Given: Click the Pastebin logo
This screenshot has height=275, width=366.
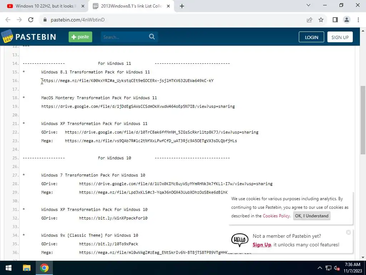Looking at the screenshot, I should tap(29, 37).
